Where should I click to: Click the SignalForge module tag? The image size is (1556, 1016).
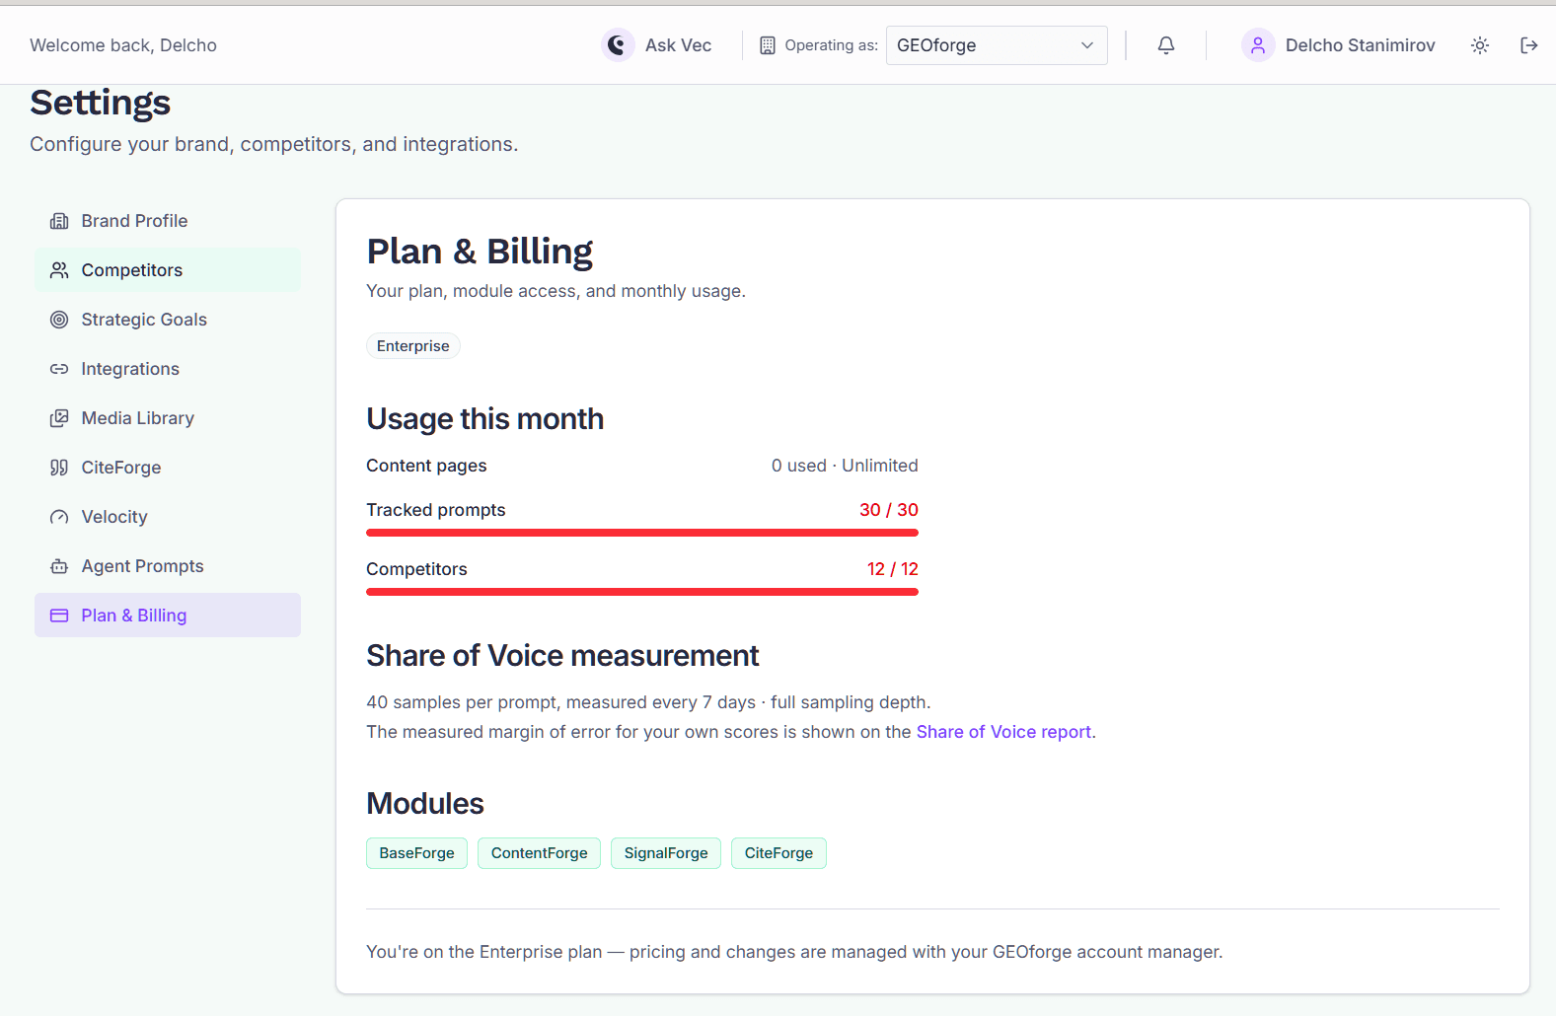tap(666, 853)
